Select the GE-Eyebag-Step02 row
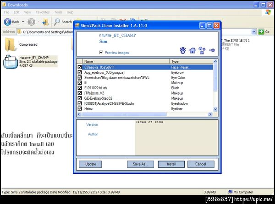This screenshot has width=275, height=204. (x=145, y=98)
